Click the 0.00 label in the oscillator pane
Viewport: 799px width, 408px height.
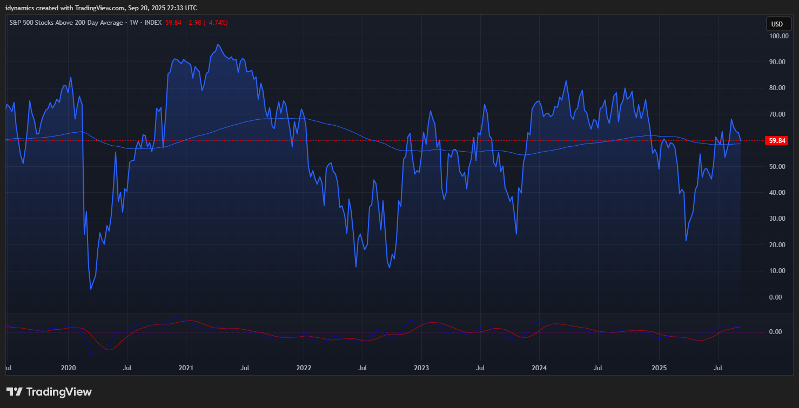point(775,332)
